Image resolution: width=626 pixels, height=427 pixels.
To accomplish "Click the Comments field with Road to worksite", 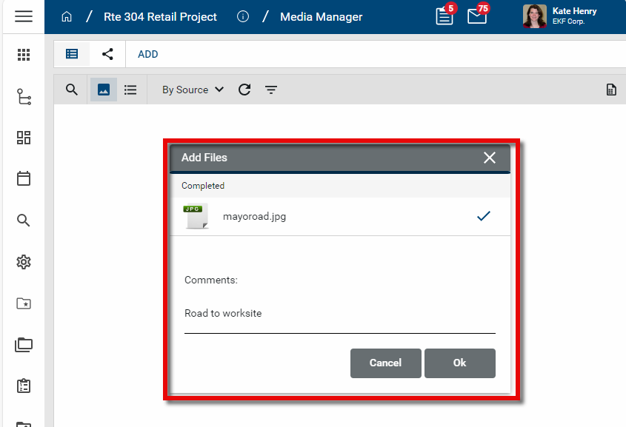I will tap(339, 314).
